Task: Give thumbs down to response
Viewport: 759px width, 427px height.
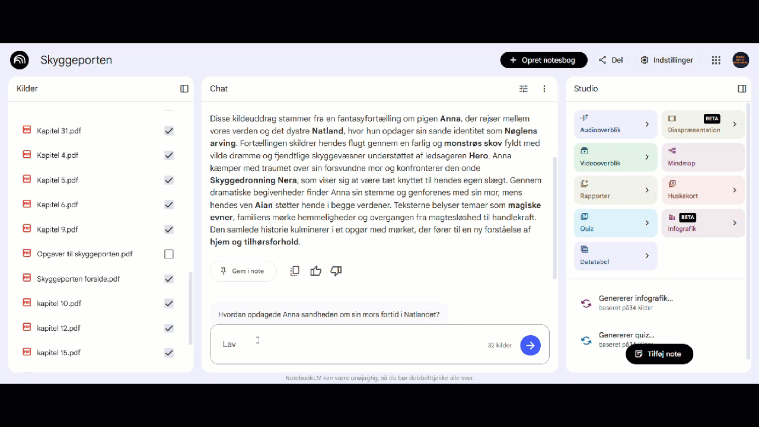Action: pyautogui.click(x=336, y=271)
